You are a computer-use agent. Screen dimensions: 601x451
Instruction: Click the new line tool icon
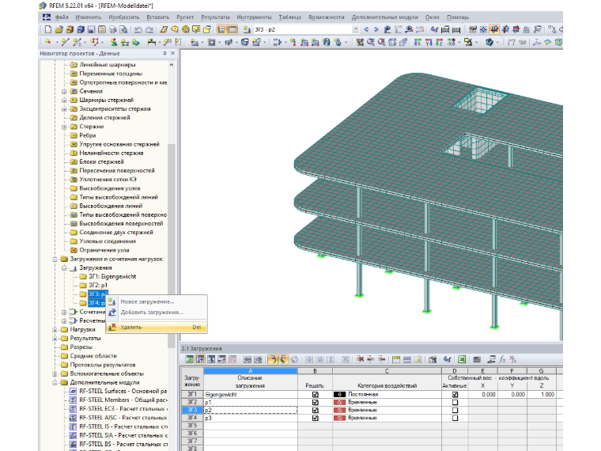coord(65,42)
